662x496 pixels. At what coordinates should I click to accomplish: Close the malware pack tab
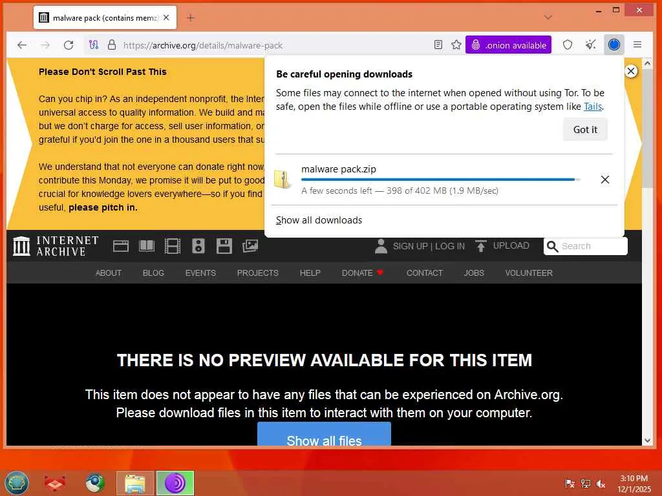tap(166, 17)
